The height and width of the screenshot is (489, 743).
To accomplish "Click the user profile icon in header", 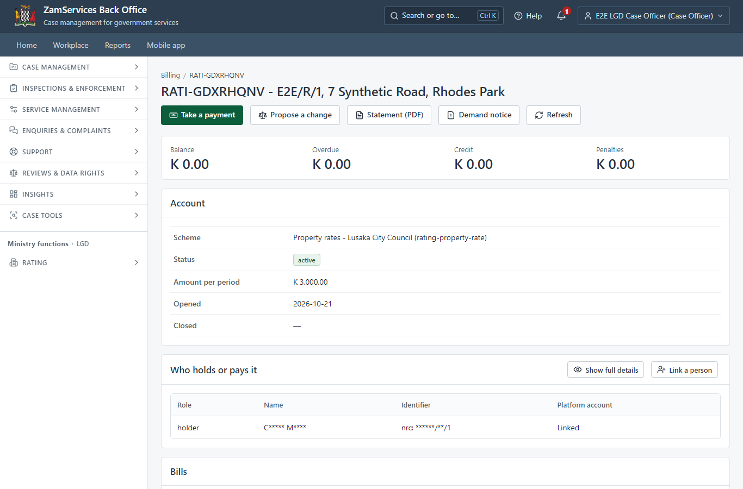I will point(588,16).
